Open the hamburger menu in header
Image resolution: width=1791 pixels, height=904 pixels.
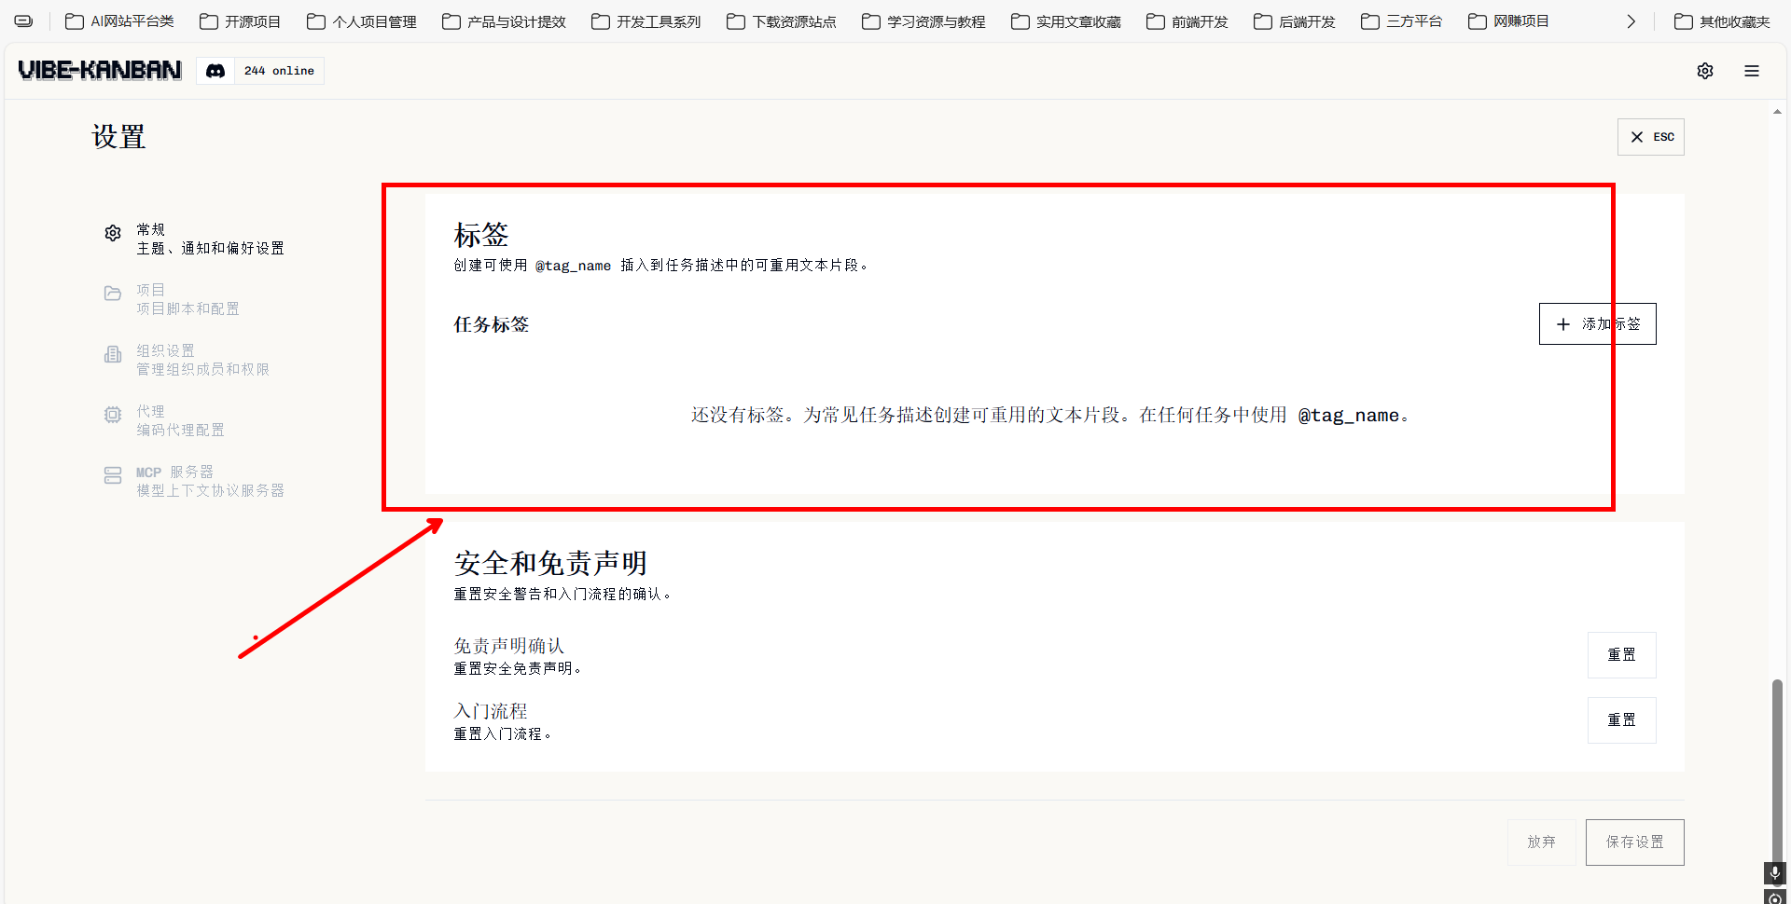(1751, 71)
